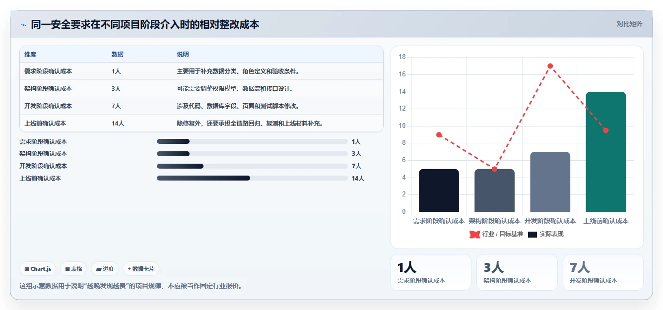
Task: Click the 对比矩阵 label in the header
Action: pyautogui.click(x=629, y=24)
